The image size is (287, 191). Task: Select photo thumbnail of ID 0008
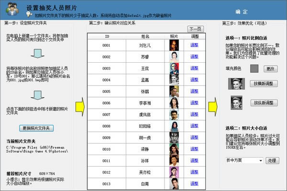pyautogui.click(x=174, y=126)
